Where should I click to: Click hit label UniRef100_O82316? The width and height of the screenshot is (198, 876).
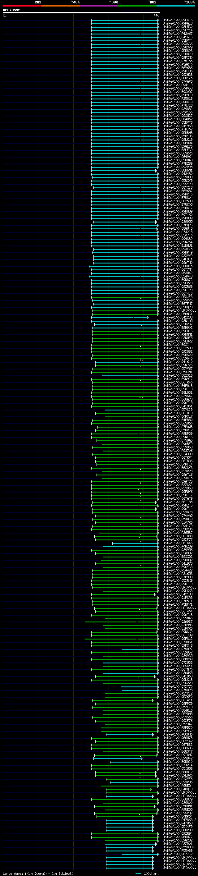coord(178,376)
